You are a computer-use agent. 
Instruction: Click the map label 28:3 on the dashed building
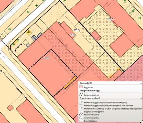[x=47, y=58]
